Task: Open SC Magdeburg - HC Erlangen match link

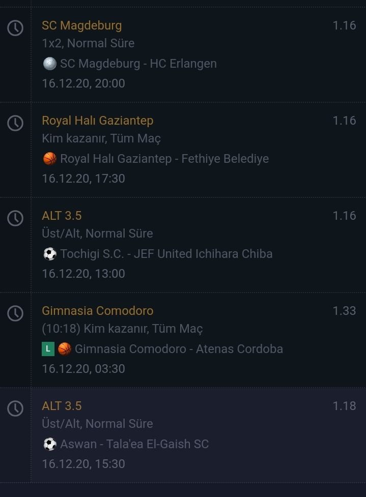Action: [x=138, y=64]
